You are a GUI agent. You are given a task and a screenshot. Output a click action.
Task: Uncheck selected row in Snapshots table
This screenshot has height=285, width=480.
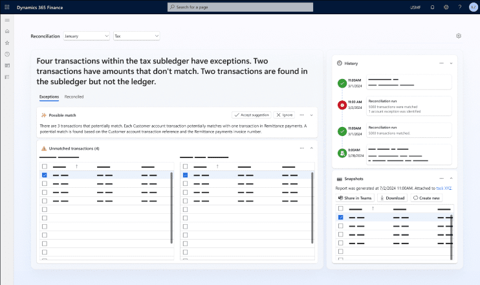pyautogui.click(x=341, y=218)
